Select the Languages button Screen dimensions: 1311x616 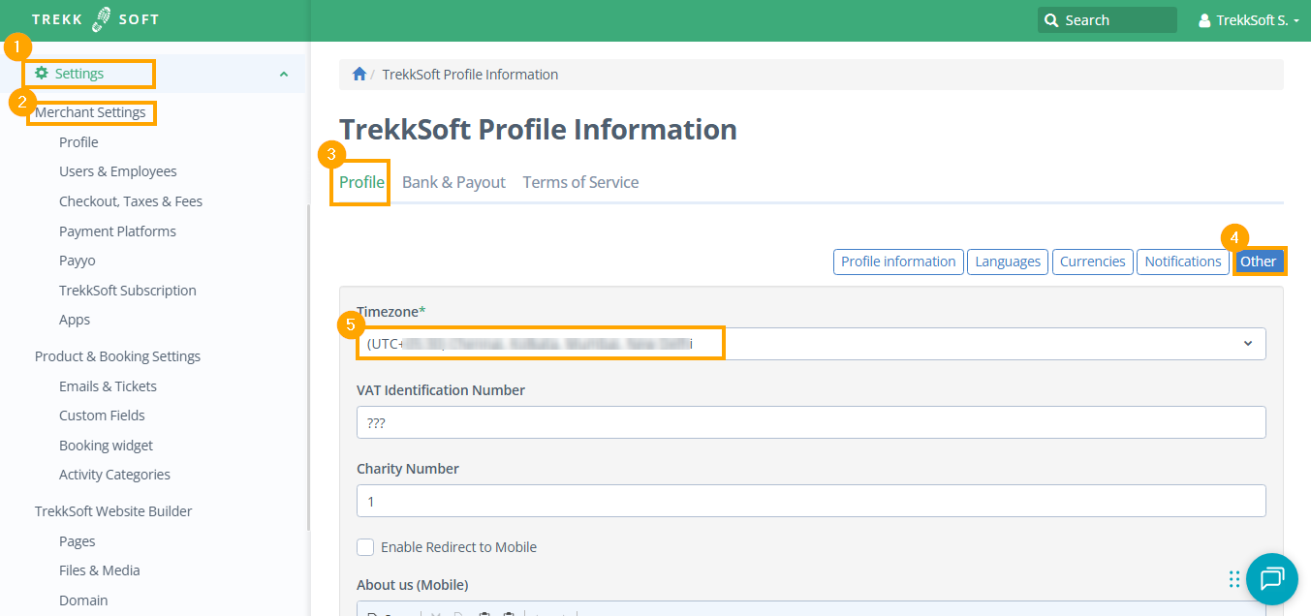1008,262
